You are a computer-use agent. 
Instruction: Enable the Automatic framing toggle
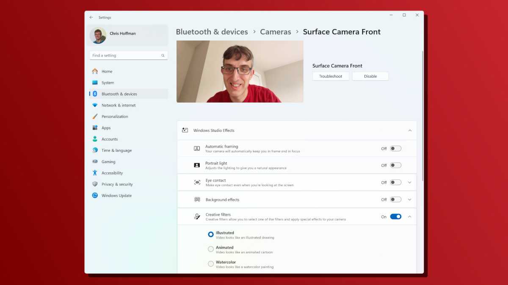pos(395,148)
